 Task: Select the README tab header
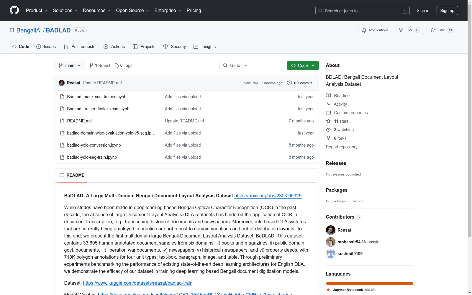(x=72, y=175)
